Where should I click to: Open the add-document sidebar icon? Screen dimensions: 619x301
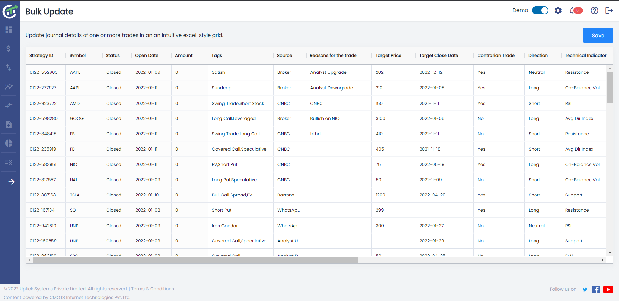coord(9,124)
